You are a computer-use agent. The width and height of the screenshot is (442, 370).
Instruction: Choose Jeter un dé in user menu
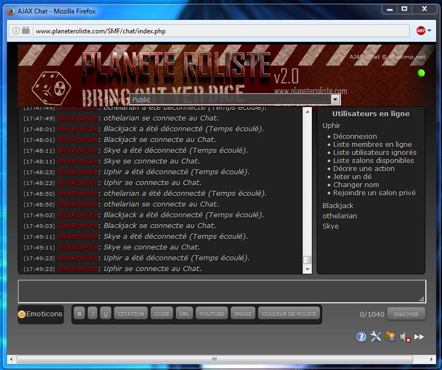(352, 177)
